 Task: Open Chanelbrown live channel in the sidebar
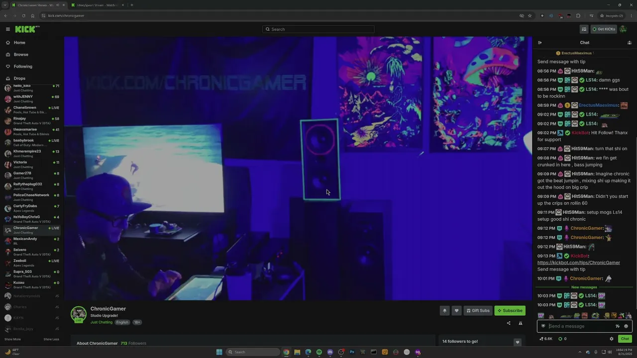(x=32, y=110)
